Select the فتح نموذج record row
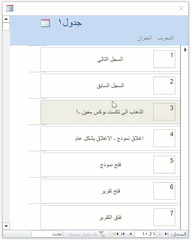 coord(110,165)
